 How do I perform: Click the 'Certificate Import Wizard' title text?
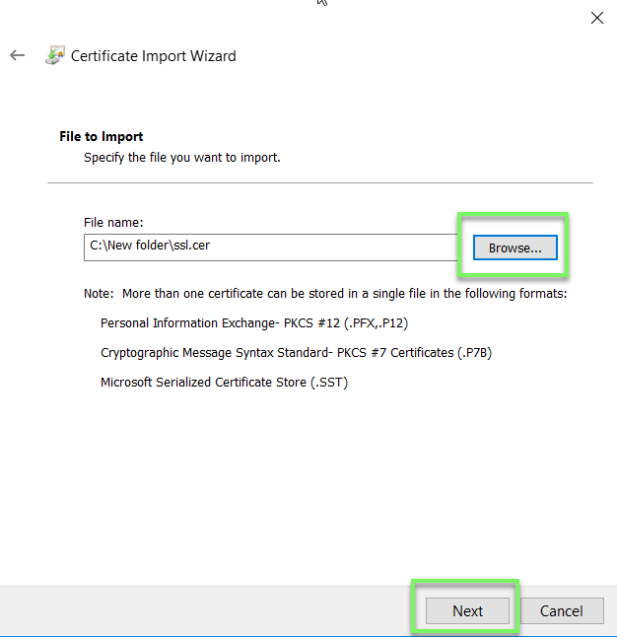click(x=153, y=56)
